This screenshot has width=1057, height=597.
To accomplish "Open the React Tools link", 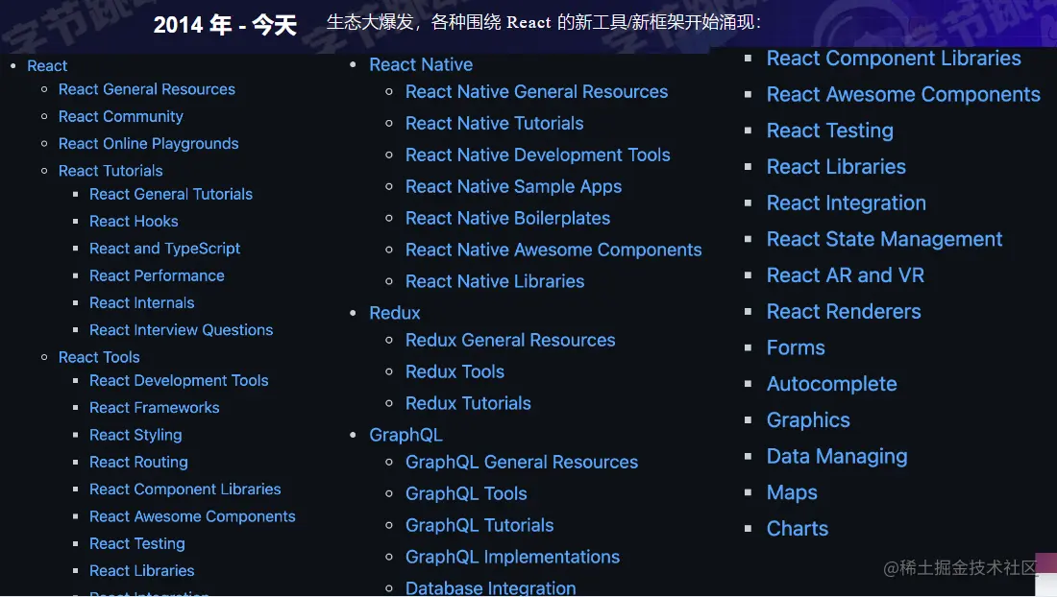I will (99, 357).
